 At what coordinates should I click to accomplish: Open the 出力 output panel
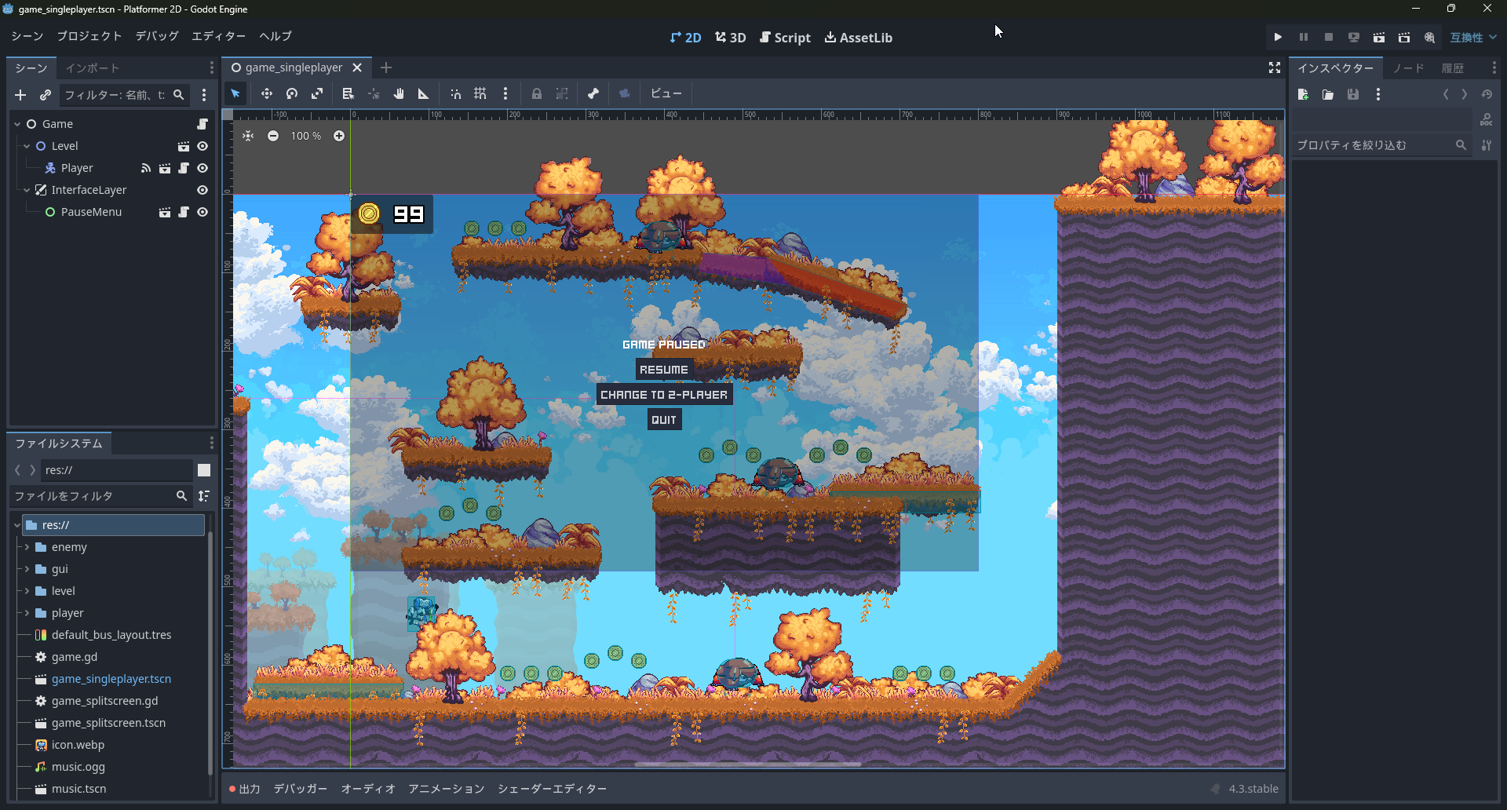tap(245, 789)
